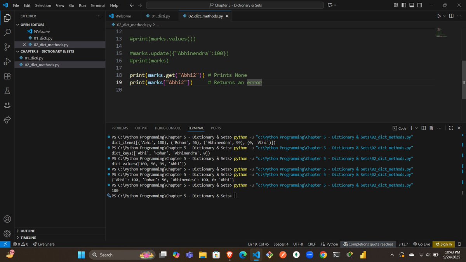Open the remote window indicator in status bar

coord(5,244)
